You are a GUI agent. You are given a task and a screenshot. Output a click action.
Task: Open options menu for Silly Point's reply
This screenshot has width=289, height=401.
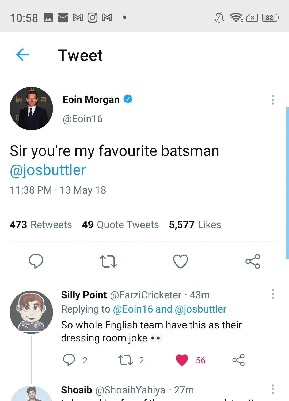click(x=273, y=294)
